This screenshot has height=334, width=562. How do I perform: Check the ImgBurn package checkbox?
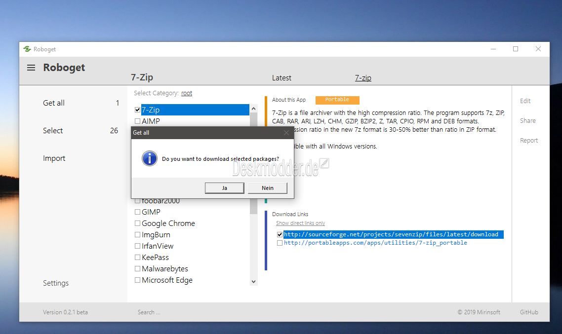coord(137,235)
